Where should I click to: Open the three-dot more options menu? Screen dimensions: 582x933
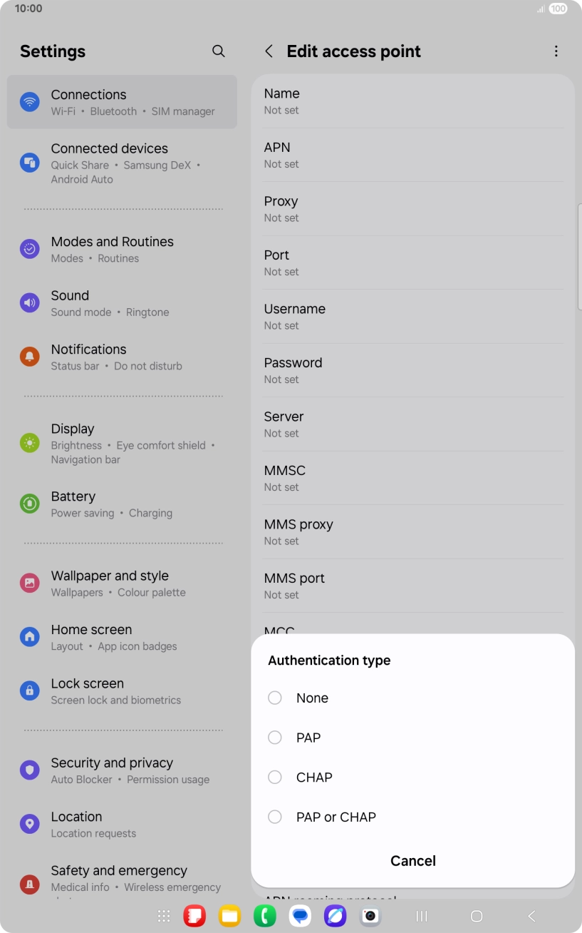click(x=556, y=51)
